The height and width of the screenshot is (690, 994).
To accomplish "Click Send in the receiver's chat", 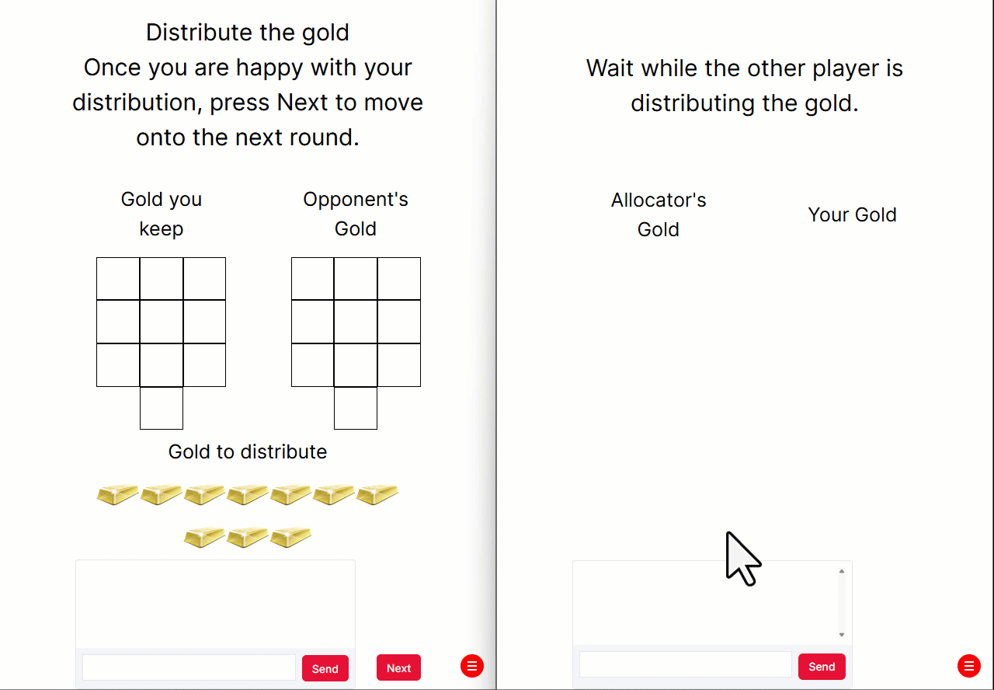I will 821,666.
